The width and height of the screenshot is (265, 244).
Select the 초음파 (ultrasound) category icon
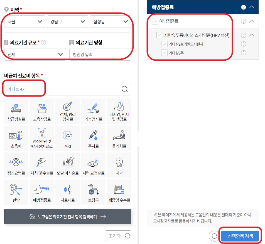coord(16,138)
